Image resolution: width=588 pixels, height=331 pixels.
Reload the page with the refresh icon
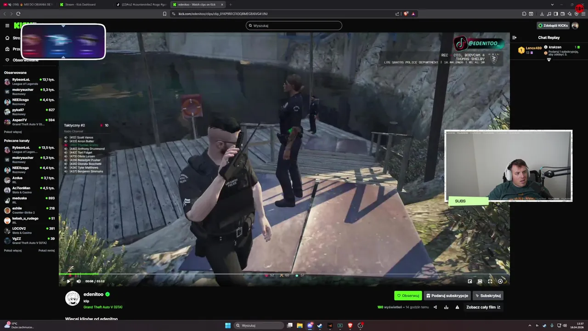[x=18, y=14]
